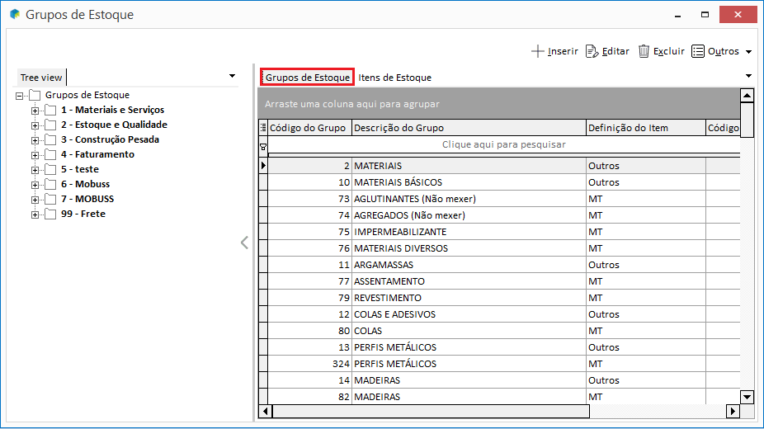The height and width of the screenshot is (429, 764).
Task: Select the current row indicator for MATERIAIS
Action: [263, 166]
